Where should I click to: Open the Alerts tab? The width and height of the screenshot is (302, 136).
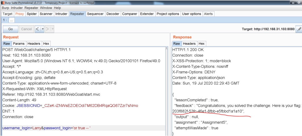pyautogui.click(x=208, y=14)
